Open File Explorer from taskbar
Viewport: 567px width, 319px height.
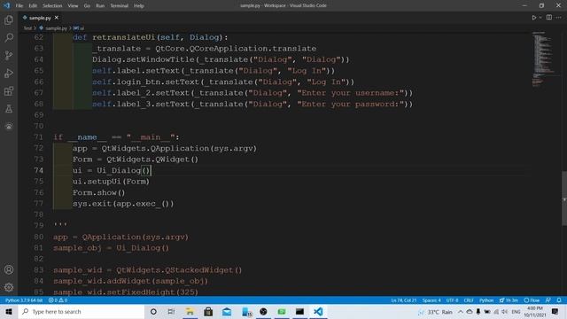click(x=190, y=311)
